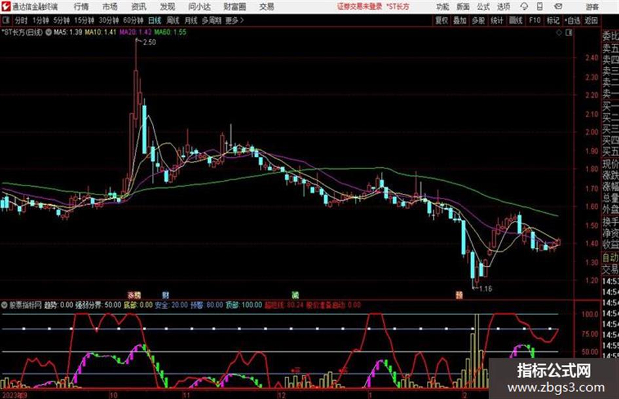Click the green 调 marker below chart
Screen dimensions: 619x399
pyautogui.click(x=295, y=295)
